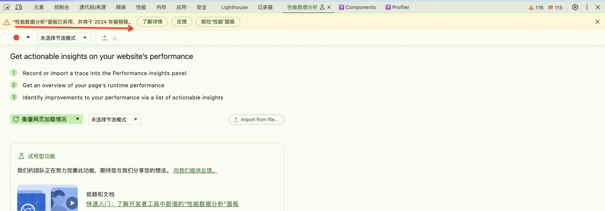Screen dimensions: 605x211
Task: Switch to the 应用 tab
Action: click(x=182, y=7)
